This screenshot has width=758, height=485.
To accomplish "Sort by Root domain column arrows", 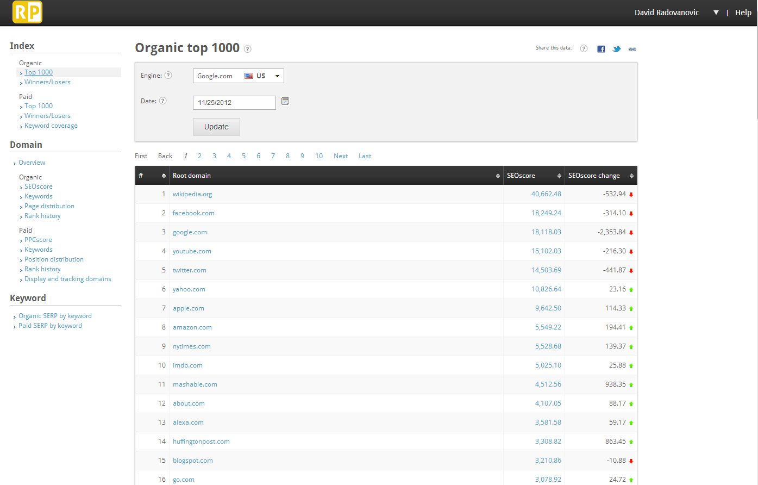I will click(498, 176).
